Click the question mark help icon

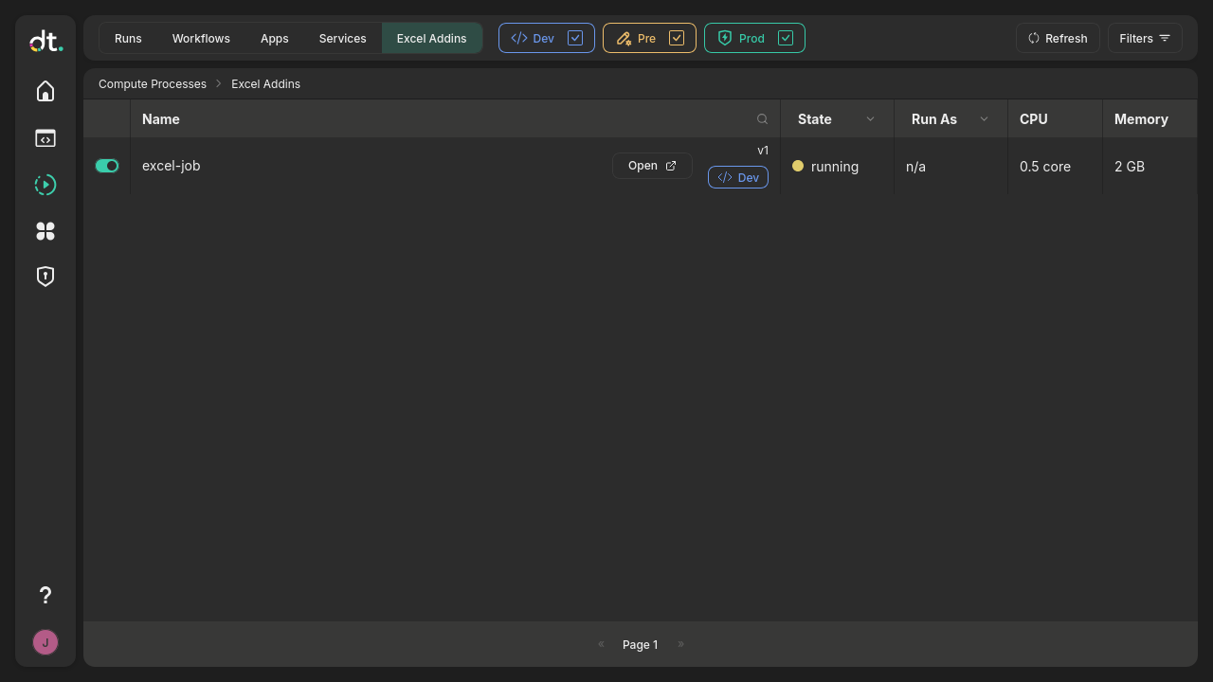pyautogui.click(x=45, y=595)
